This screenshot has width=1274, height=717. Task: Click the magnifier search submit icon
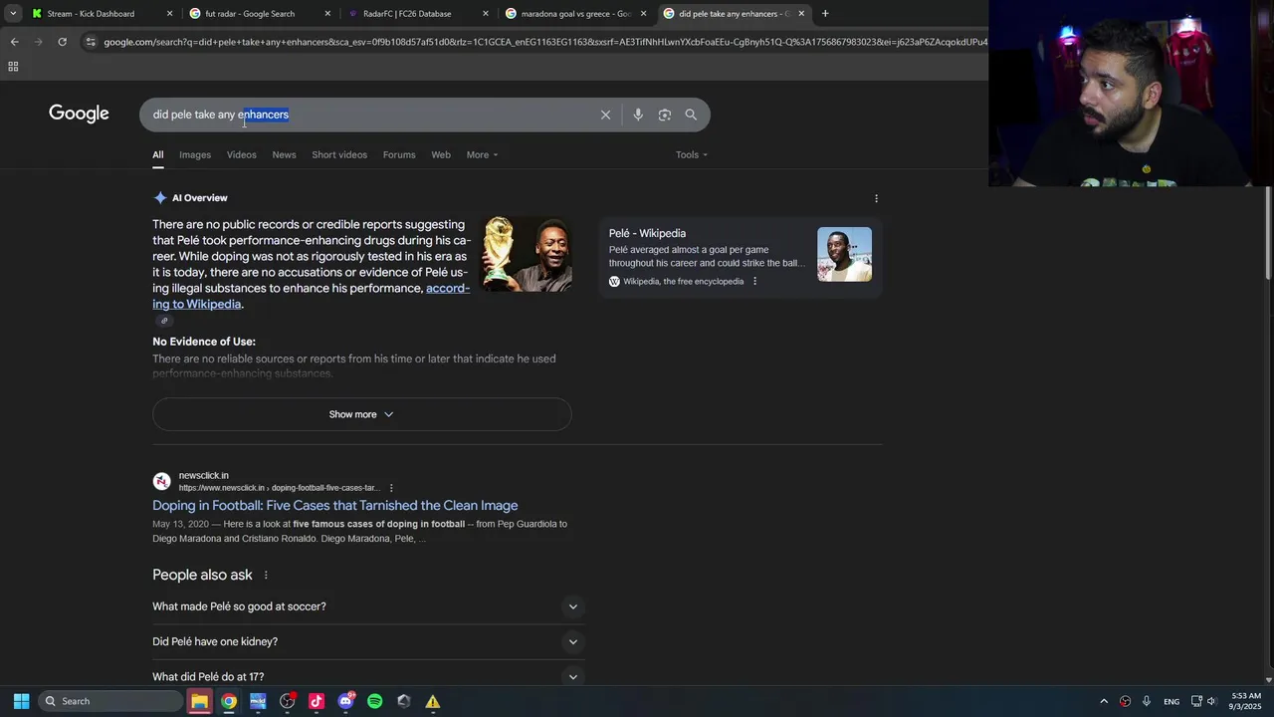tap(691, 115)
